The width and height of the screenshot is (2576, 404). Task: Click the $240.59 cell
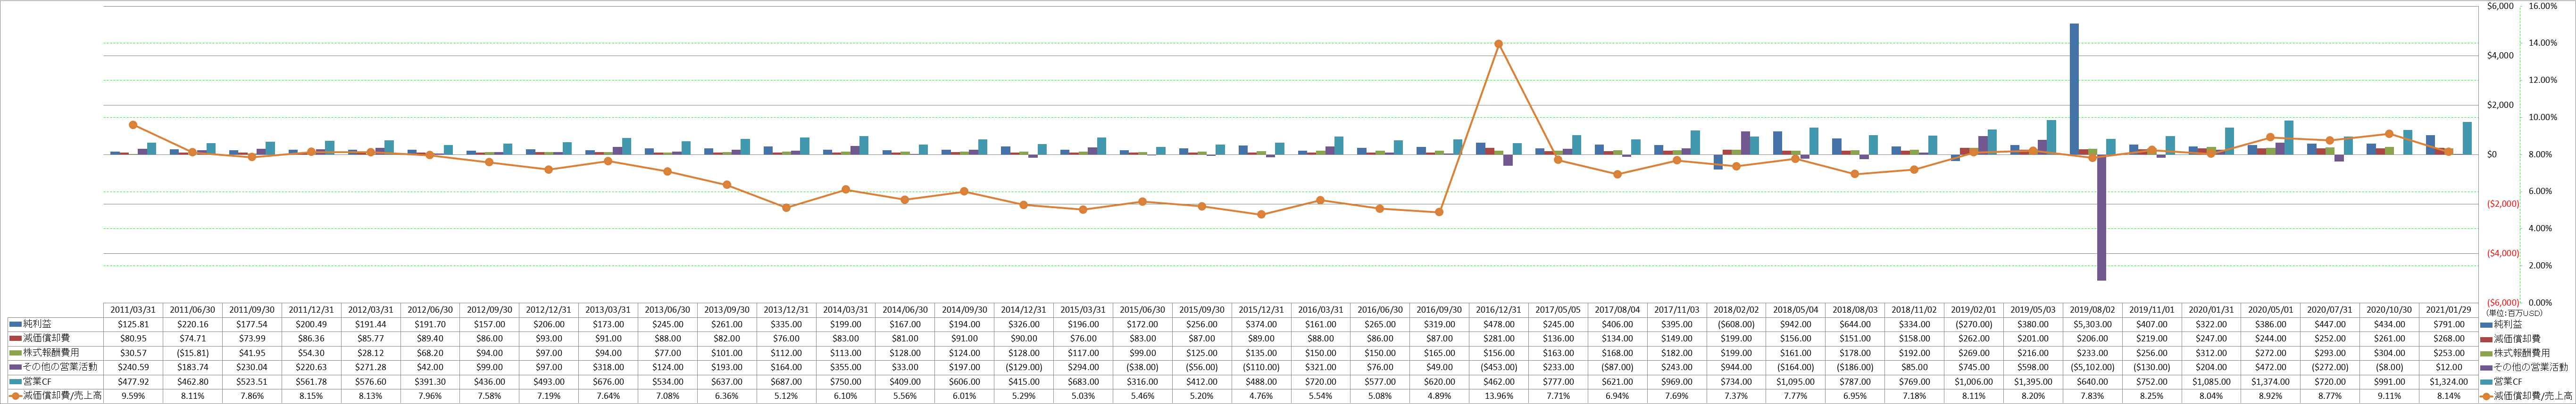[x=133, y=367]
